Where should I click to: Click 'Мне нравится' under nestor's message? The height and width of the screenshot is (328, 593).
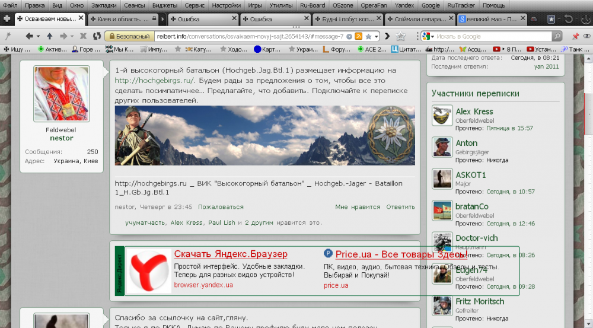[358, 207]
